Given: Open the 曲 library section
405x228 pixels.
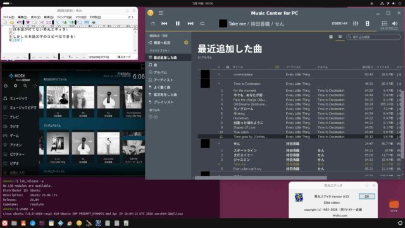Looking at the screenshot, I should click(x=168, y=65).
